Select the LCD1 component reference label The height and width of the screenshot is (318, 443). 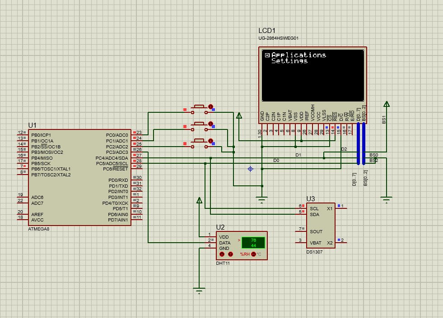[267, 31]
